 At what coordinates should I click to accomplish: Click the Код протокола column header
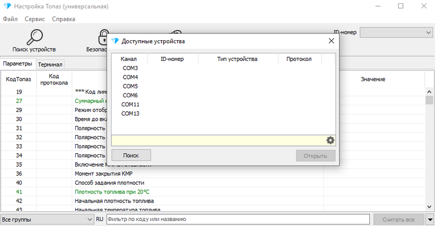coord(54,79)
